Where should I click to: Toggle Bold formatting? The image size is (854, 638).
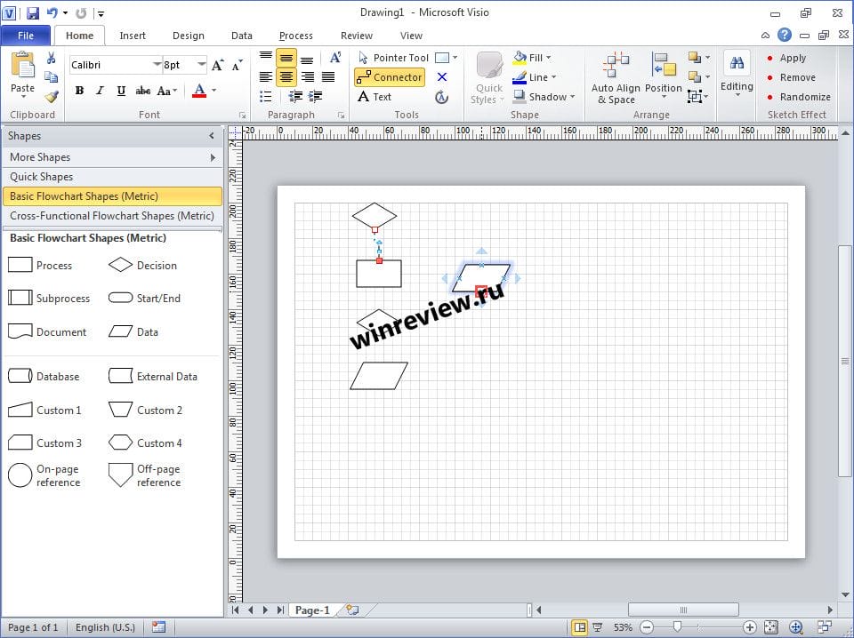click(79, 91)
